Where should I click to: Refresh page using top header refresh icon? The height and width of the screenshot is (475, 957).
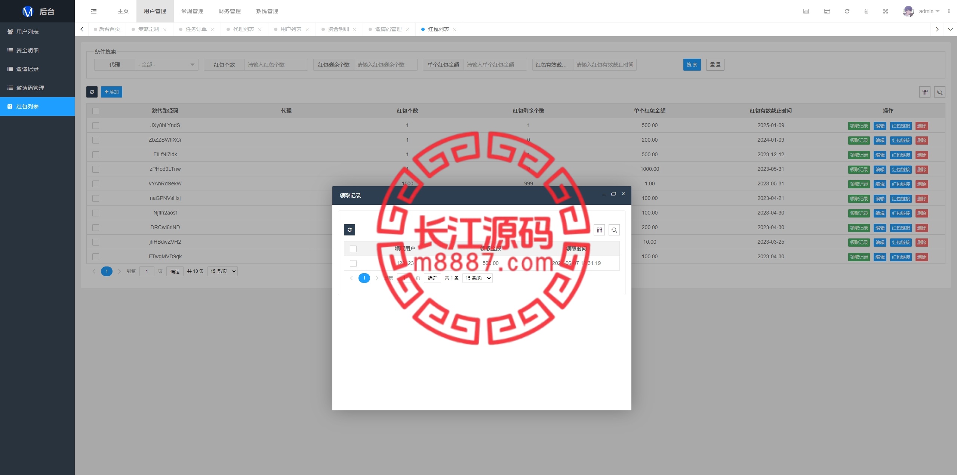[847, 11]
